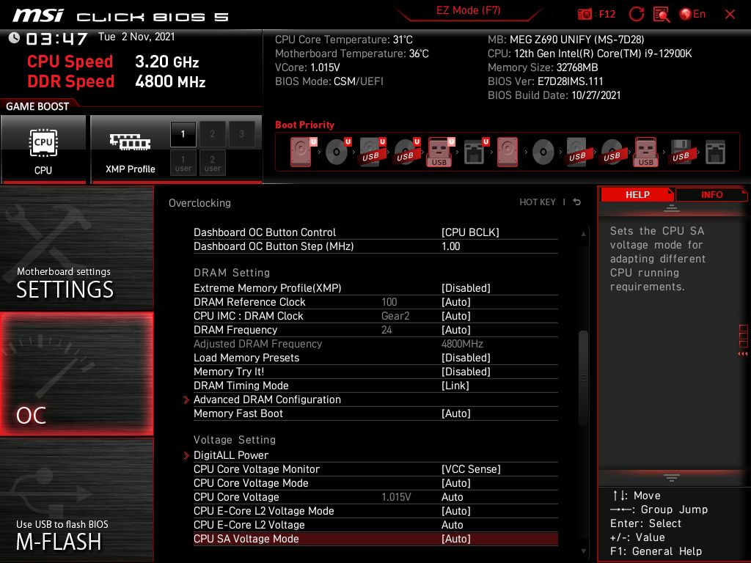751x563 pixels.
Task: Select the last network boot icon without U badge
Action: click(x=715, y=152)
